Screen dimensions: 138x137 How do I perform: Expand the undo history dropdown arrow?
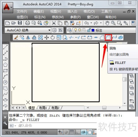(x=91, y=23)
